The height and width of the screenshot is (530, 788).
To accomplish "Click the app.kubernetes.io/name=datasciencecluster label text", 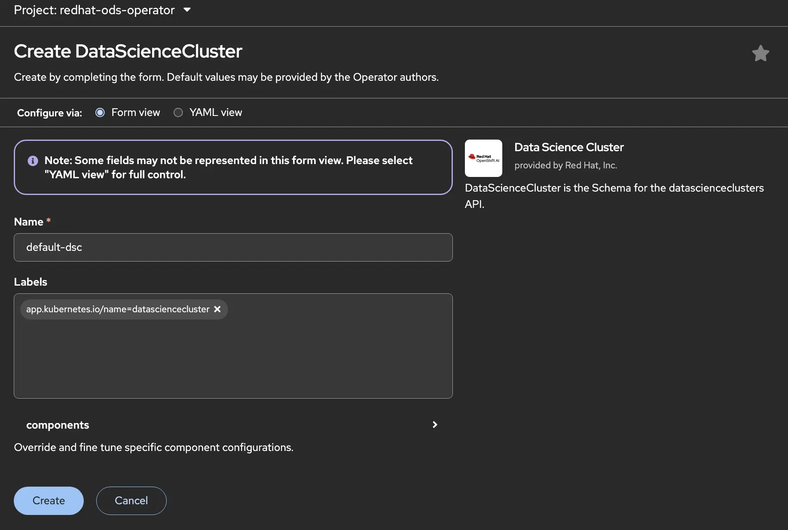I will click(x=118, y=309).
